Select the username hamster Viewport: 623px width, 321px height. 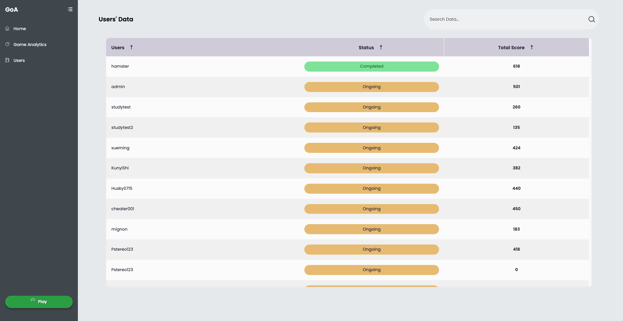click(x=120, y=66)
